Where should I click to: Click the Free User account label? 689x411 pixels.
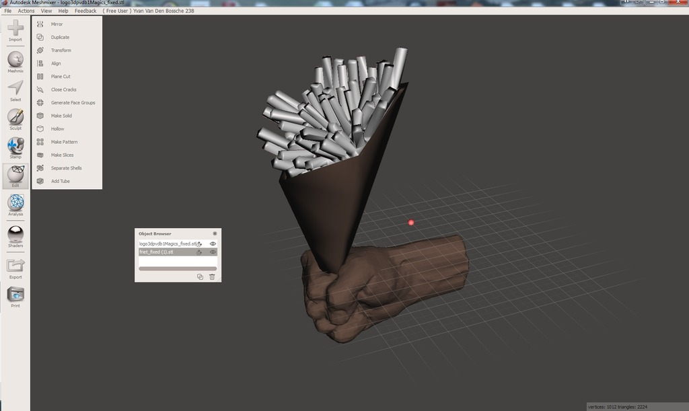(149, 11)
